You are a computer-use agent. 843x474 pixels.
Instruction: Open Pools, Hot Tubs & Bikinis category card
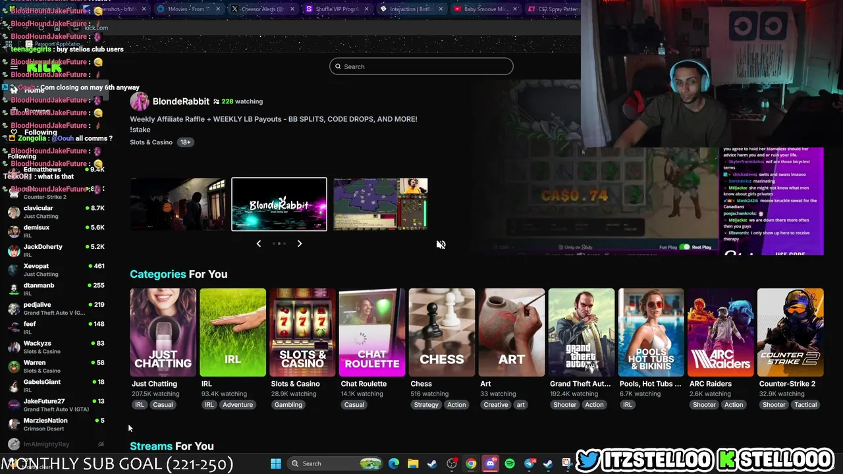click(x=651, y=332)
